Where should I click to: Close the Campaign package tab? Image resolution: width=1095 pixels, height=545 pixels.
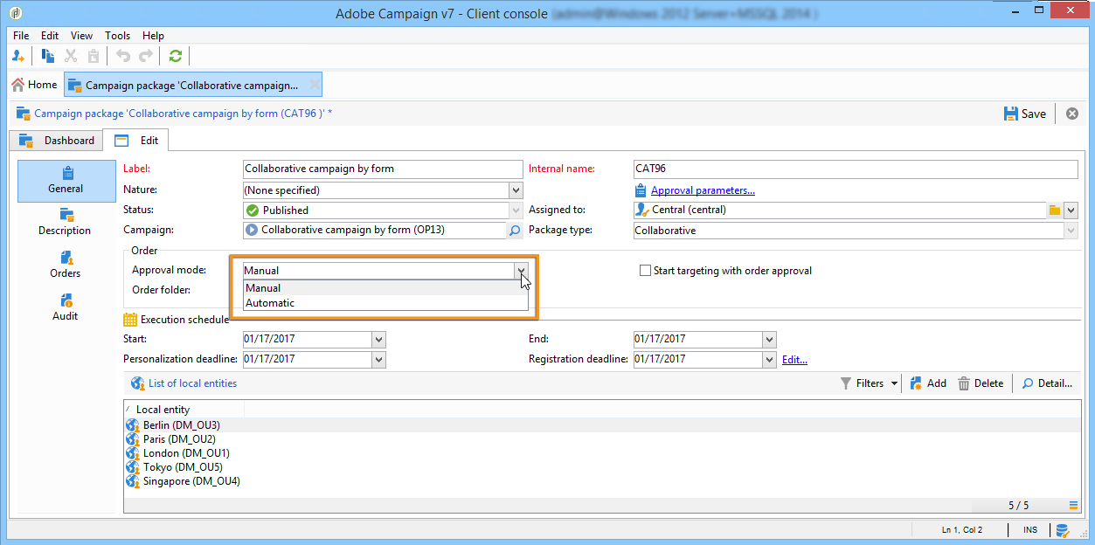[315, 85]
